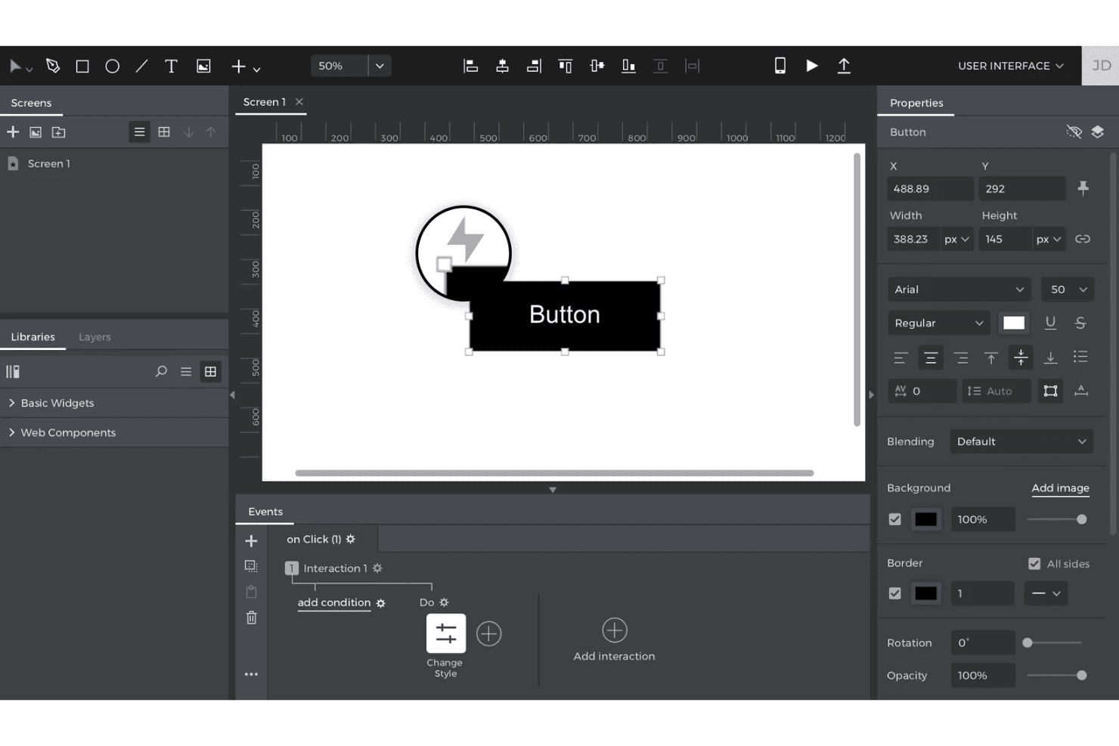Open the Blending Default dropdown
The image size is (1119, 746).
point(1022,441)
